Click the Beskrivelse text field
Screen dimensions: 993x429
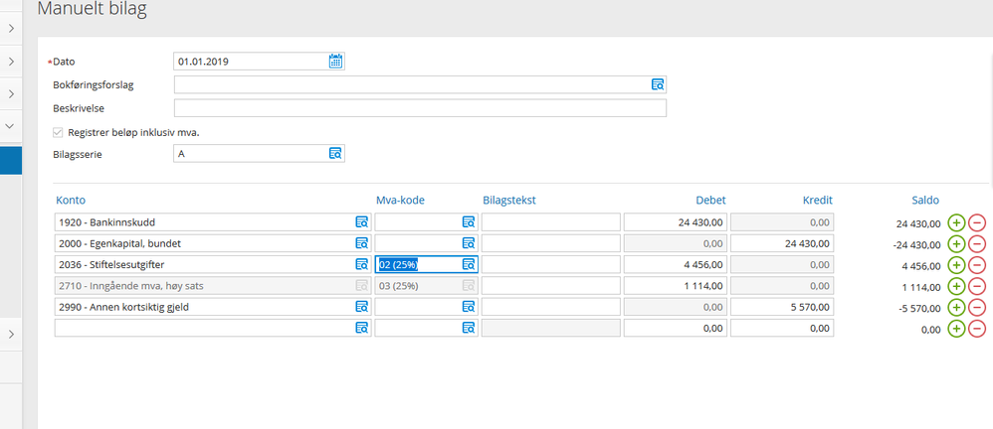420,108
